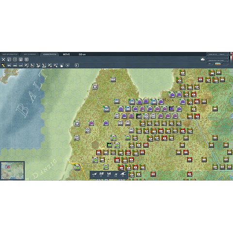
Task: Click the boxed up-arrow icon
Action: point(77,66)
